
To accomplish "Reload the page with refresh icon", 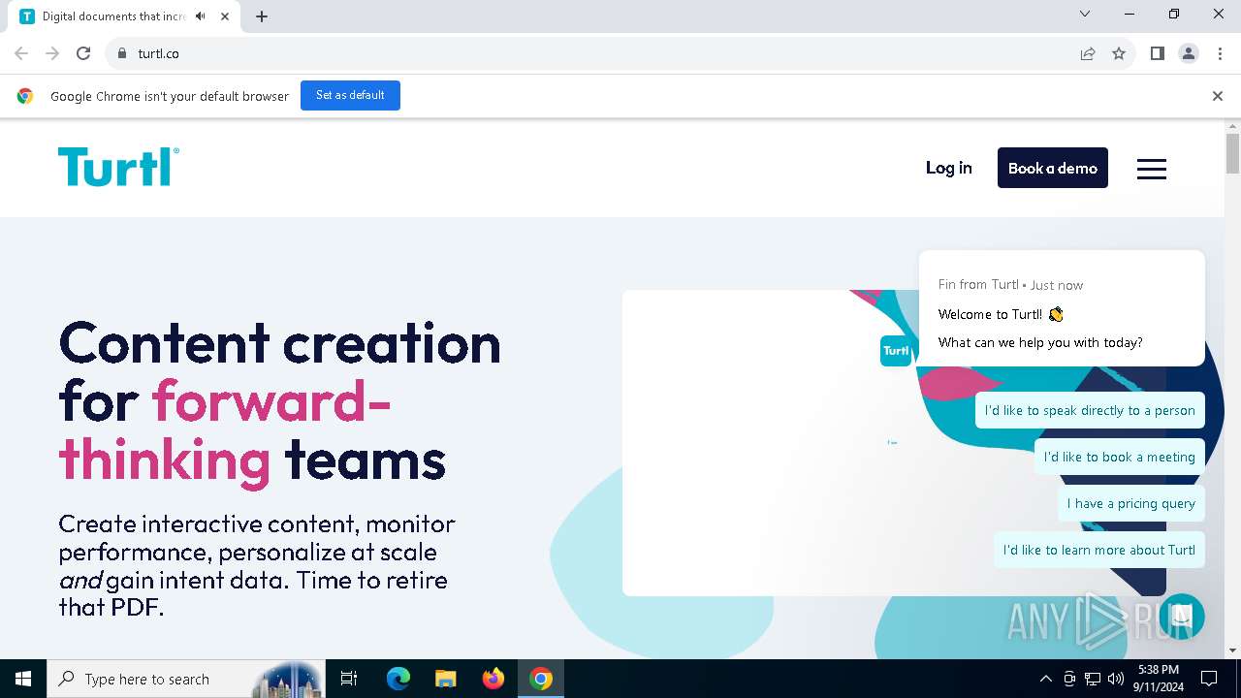I will (83, 53).
